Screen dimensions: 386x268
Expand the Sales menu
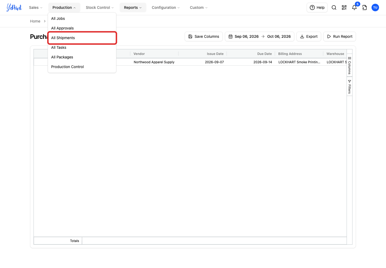click(x=36, y=8)
